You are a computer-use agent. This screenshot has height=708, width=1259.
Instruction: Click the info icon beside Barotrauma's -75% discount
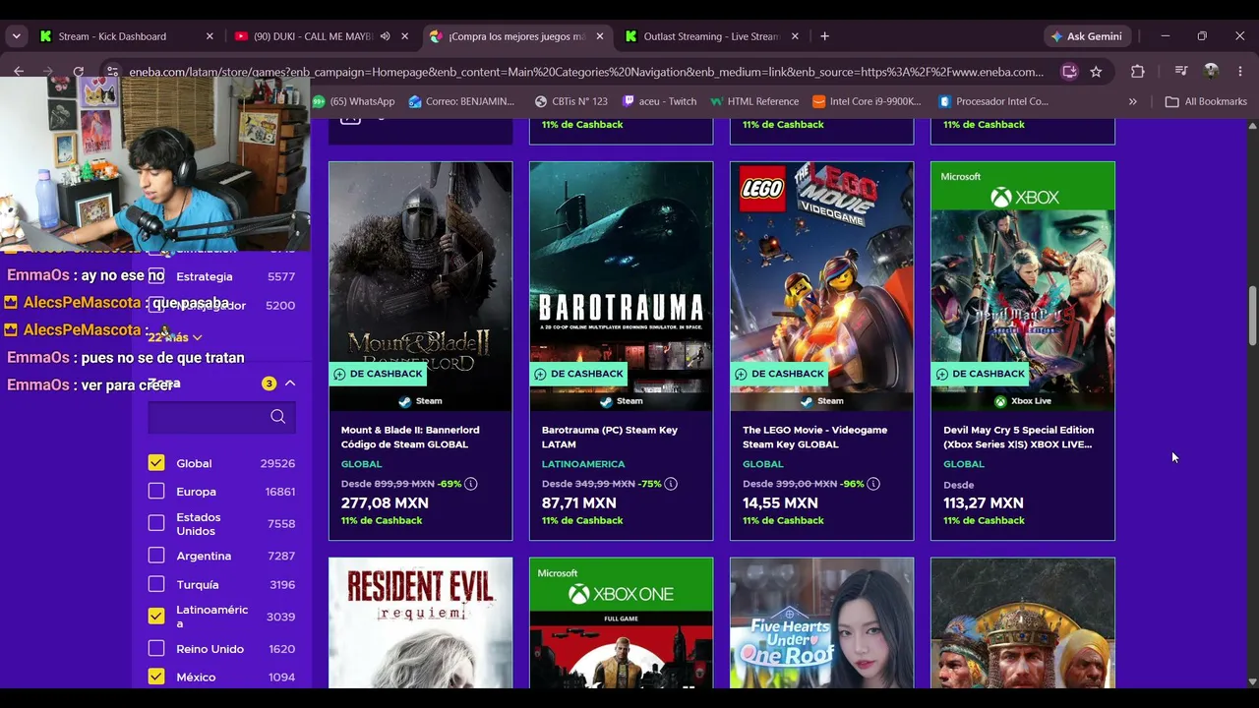pos(671,484)
